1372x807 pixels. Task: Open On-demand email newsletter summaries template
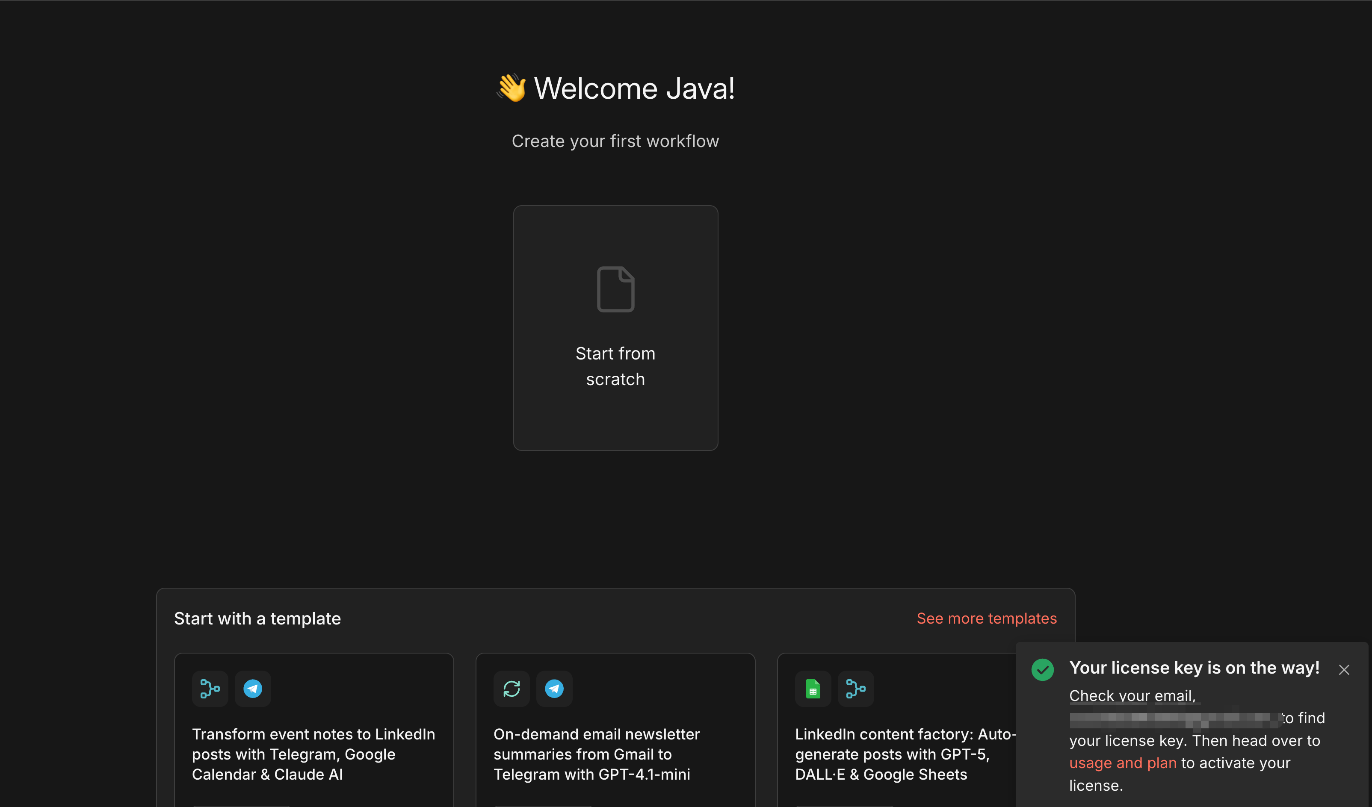(596, 754)
